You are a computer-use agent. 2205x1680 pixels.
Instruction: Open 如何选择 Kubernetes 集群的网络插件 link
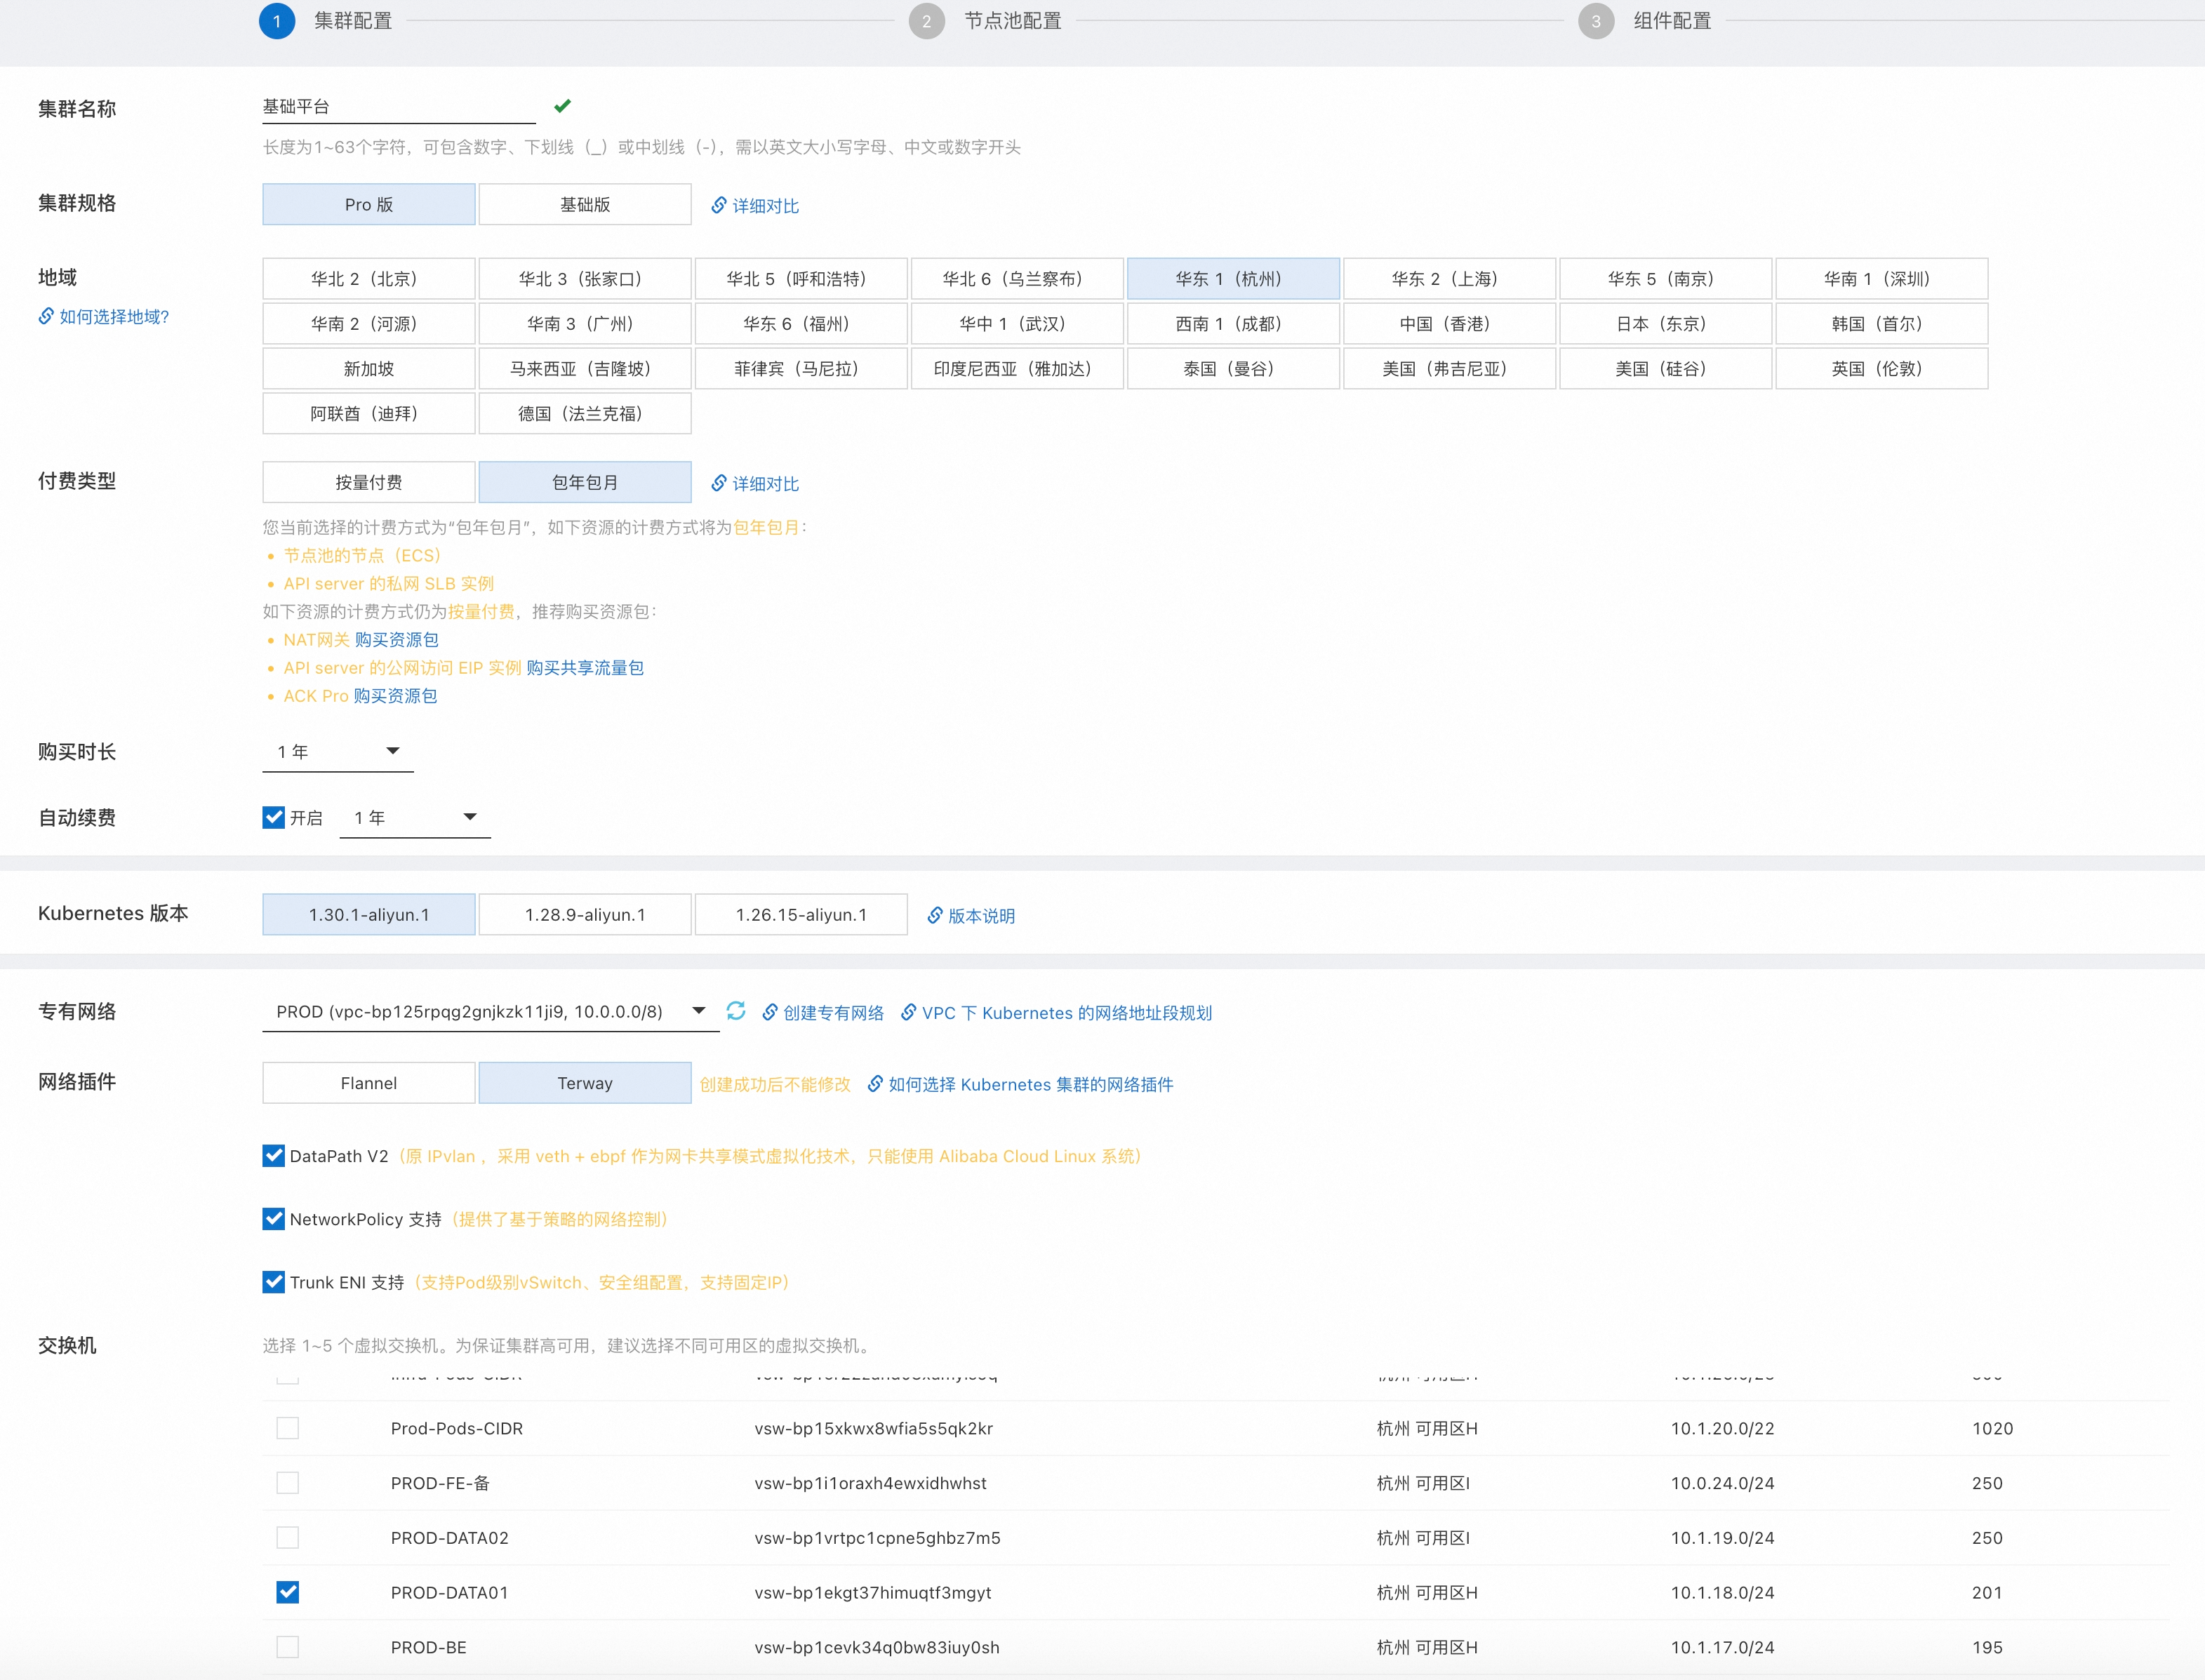[x=1020, y=1085]
